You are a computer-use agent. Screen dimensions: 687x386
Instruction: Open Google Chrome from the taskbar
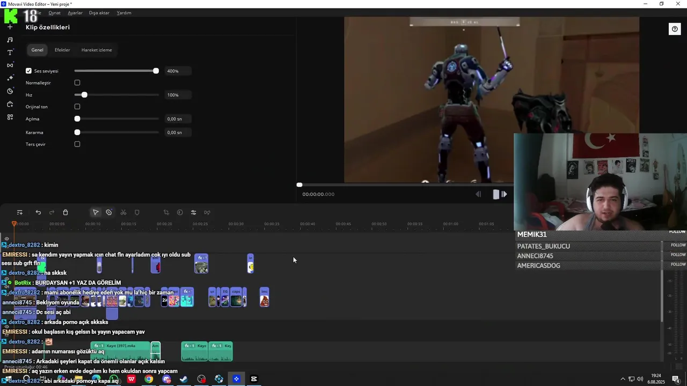click(x=149, y=379)
